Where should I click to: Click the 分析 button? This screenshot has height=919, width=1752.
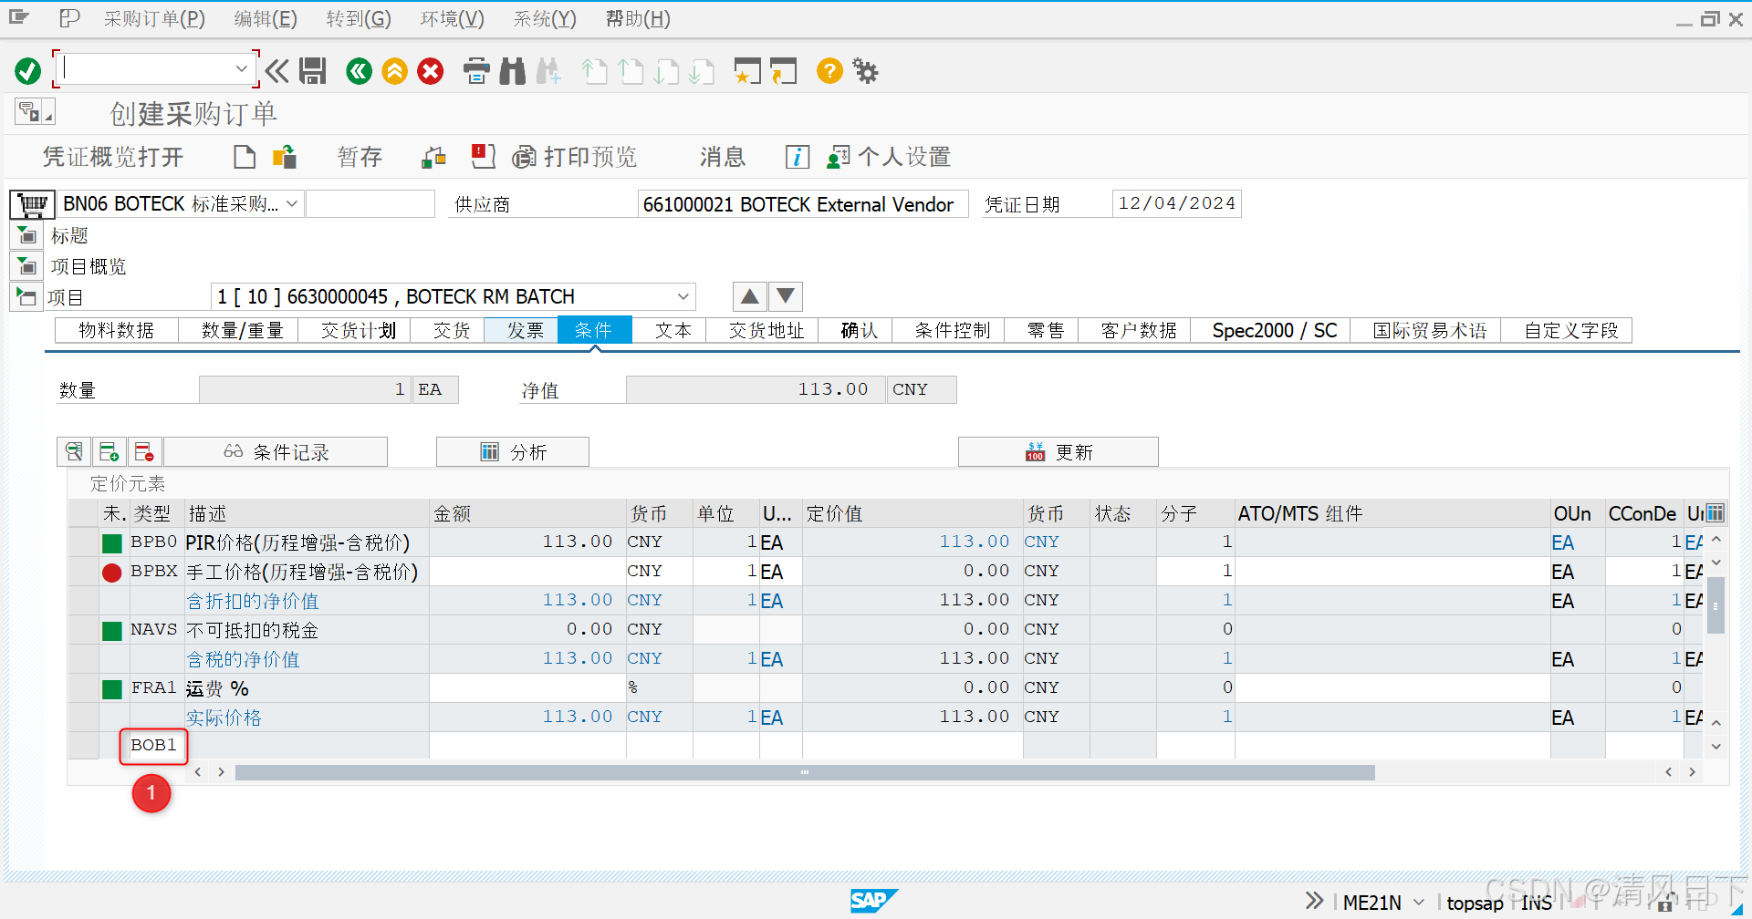[513, 451]
